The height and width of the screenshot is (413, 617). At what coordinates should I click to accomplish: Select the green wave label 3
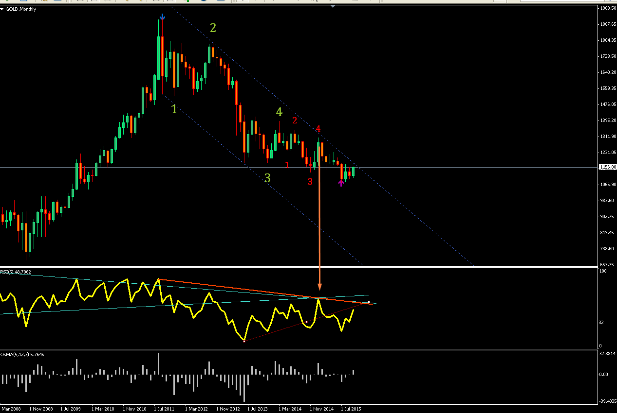click(x=267, y=178)
